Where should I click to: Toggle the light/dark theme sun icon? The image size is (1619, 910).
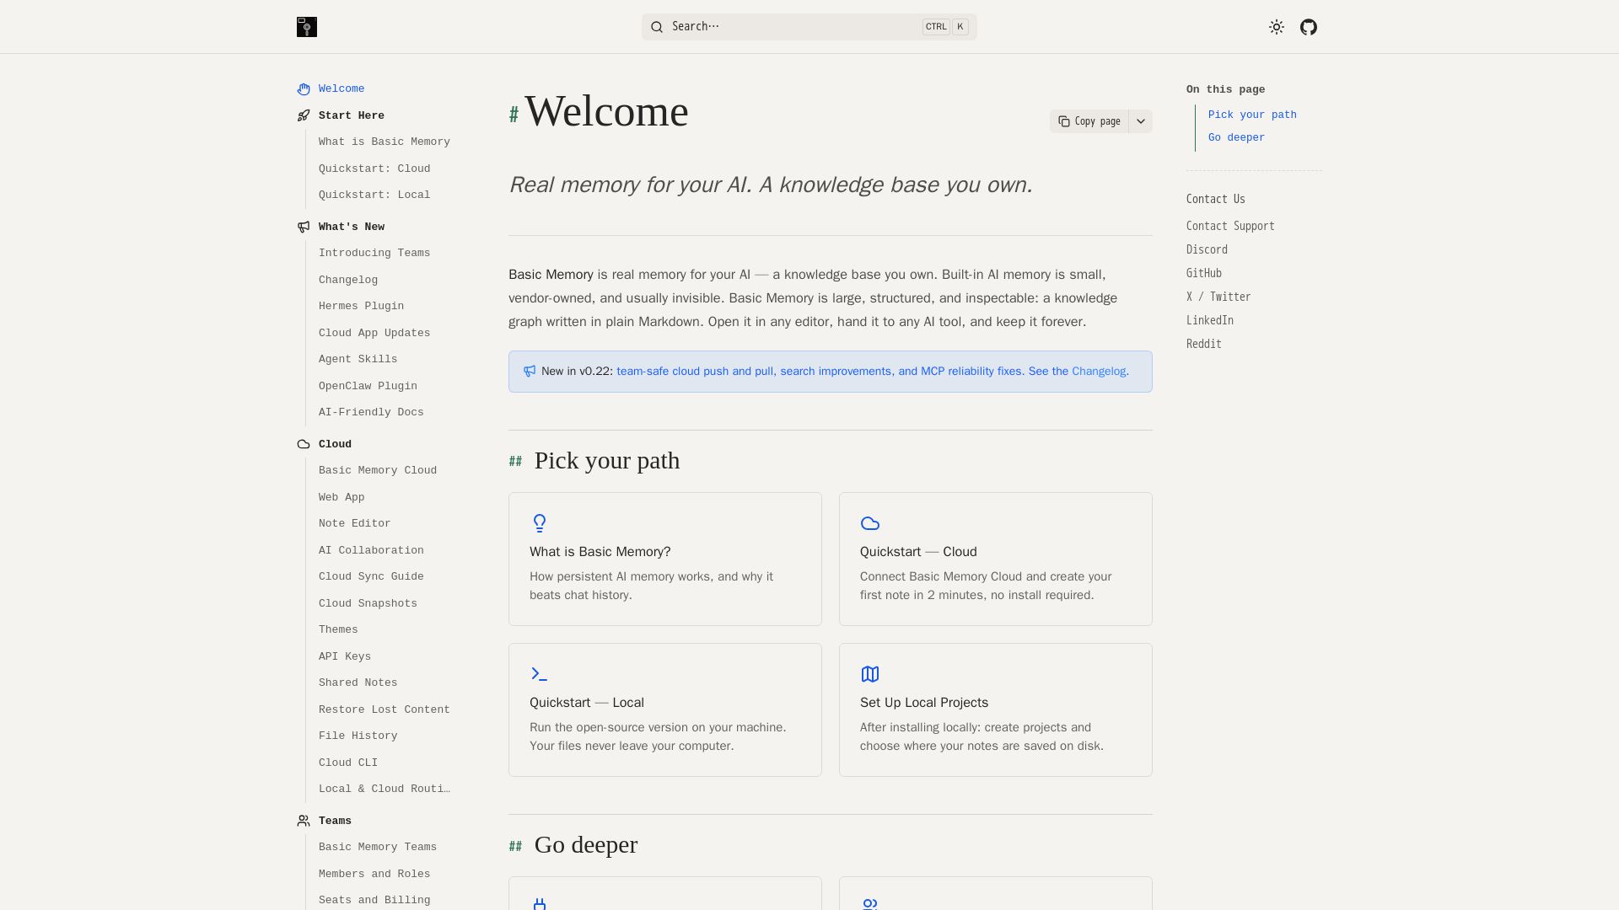(x=1277, y=27)
